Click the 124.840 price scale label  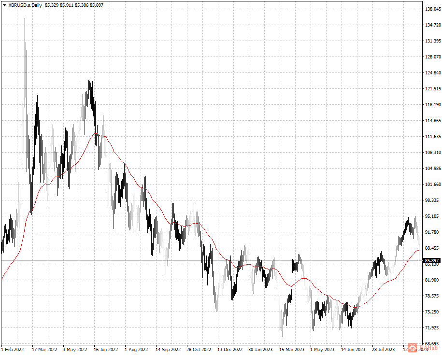[433, 72]
